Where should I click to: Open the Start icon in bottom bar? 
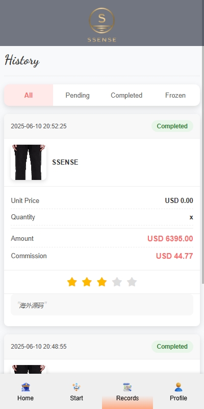coord(76,387)
